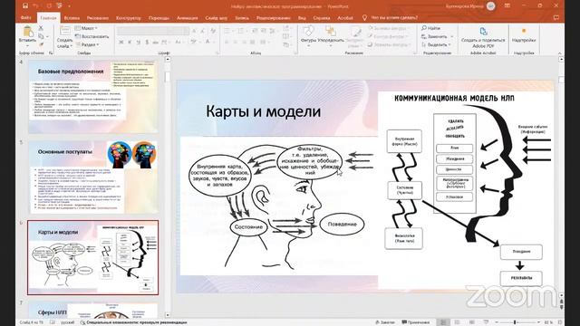Expand the Заменить (Replace) dropdown arrow
Image resolution: width=580 pixels, height=326 pixels.
tap(452, 36)
